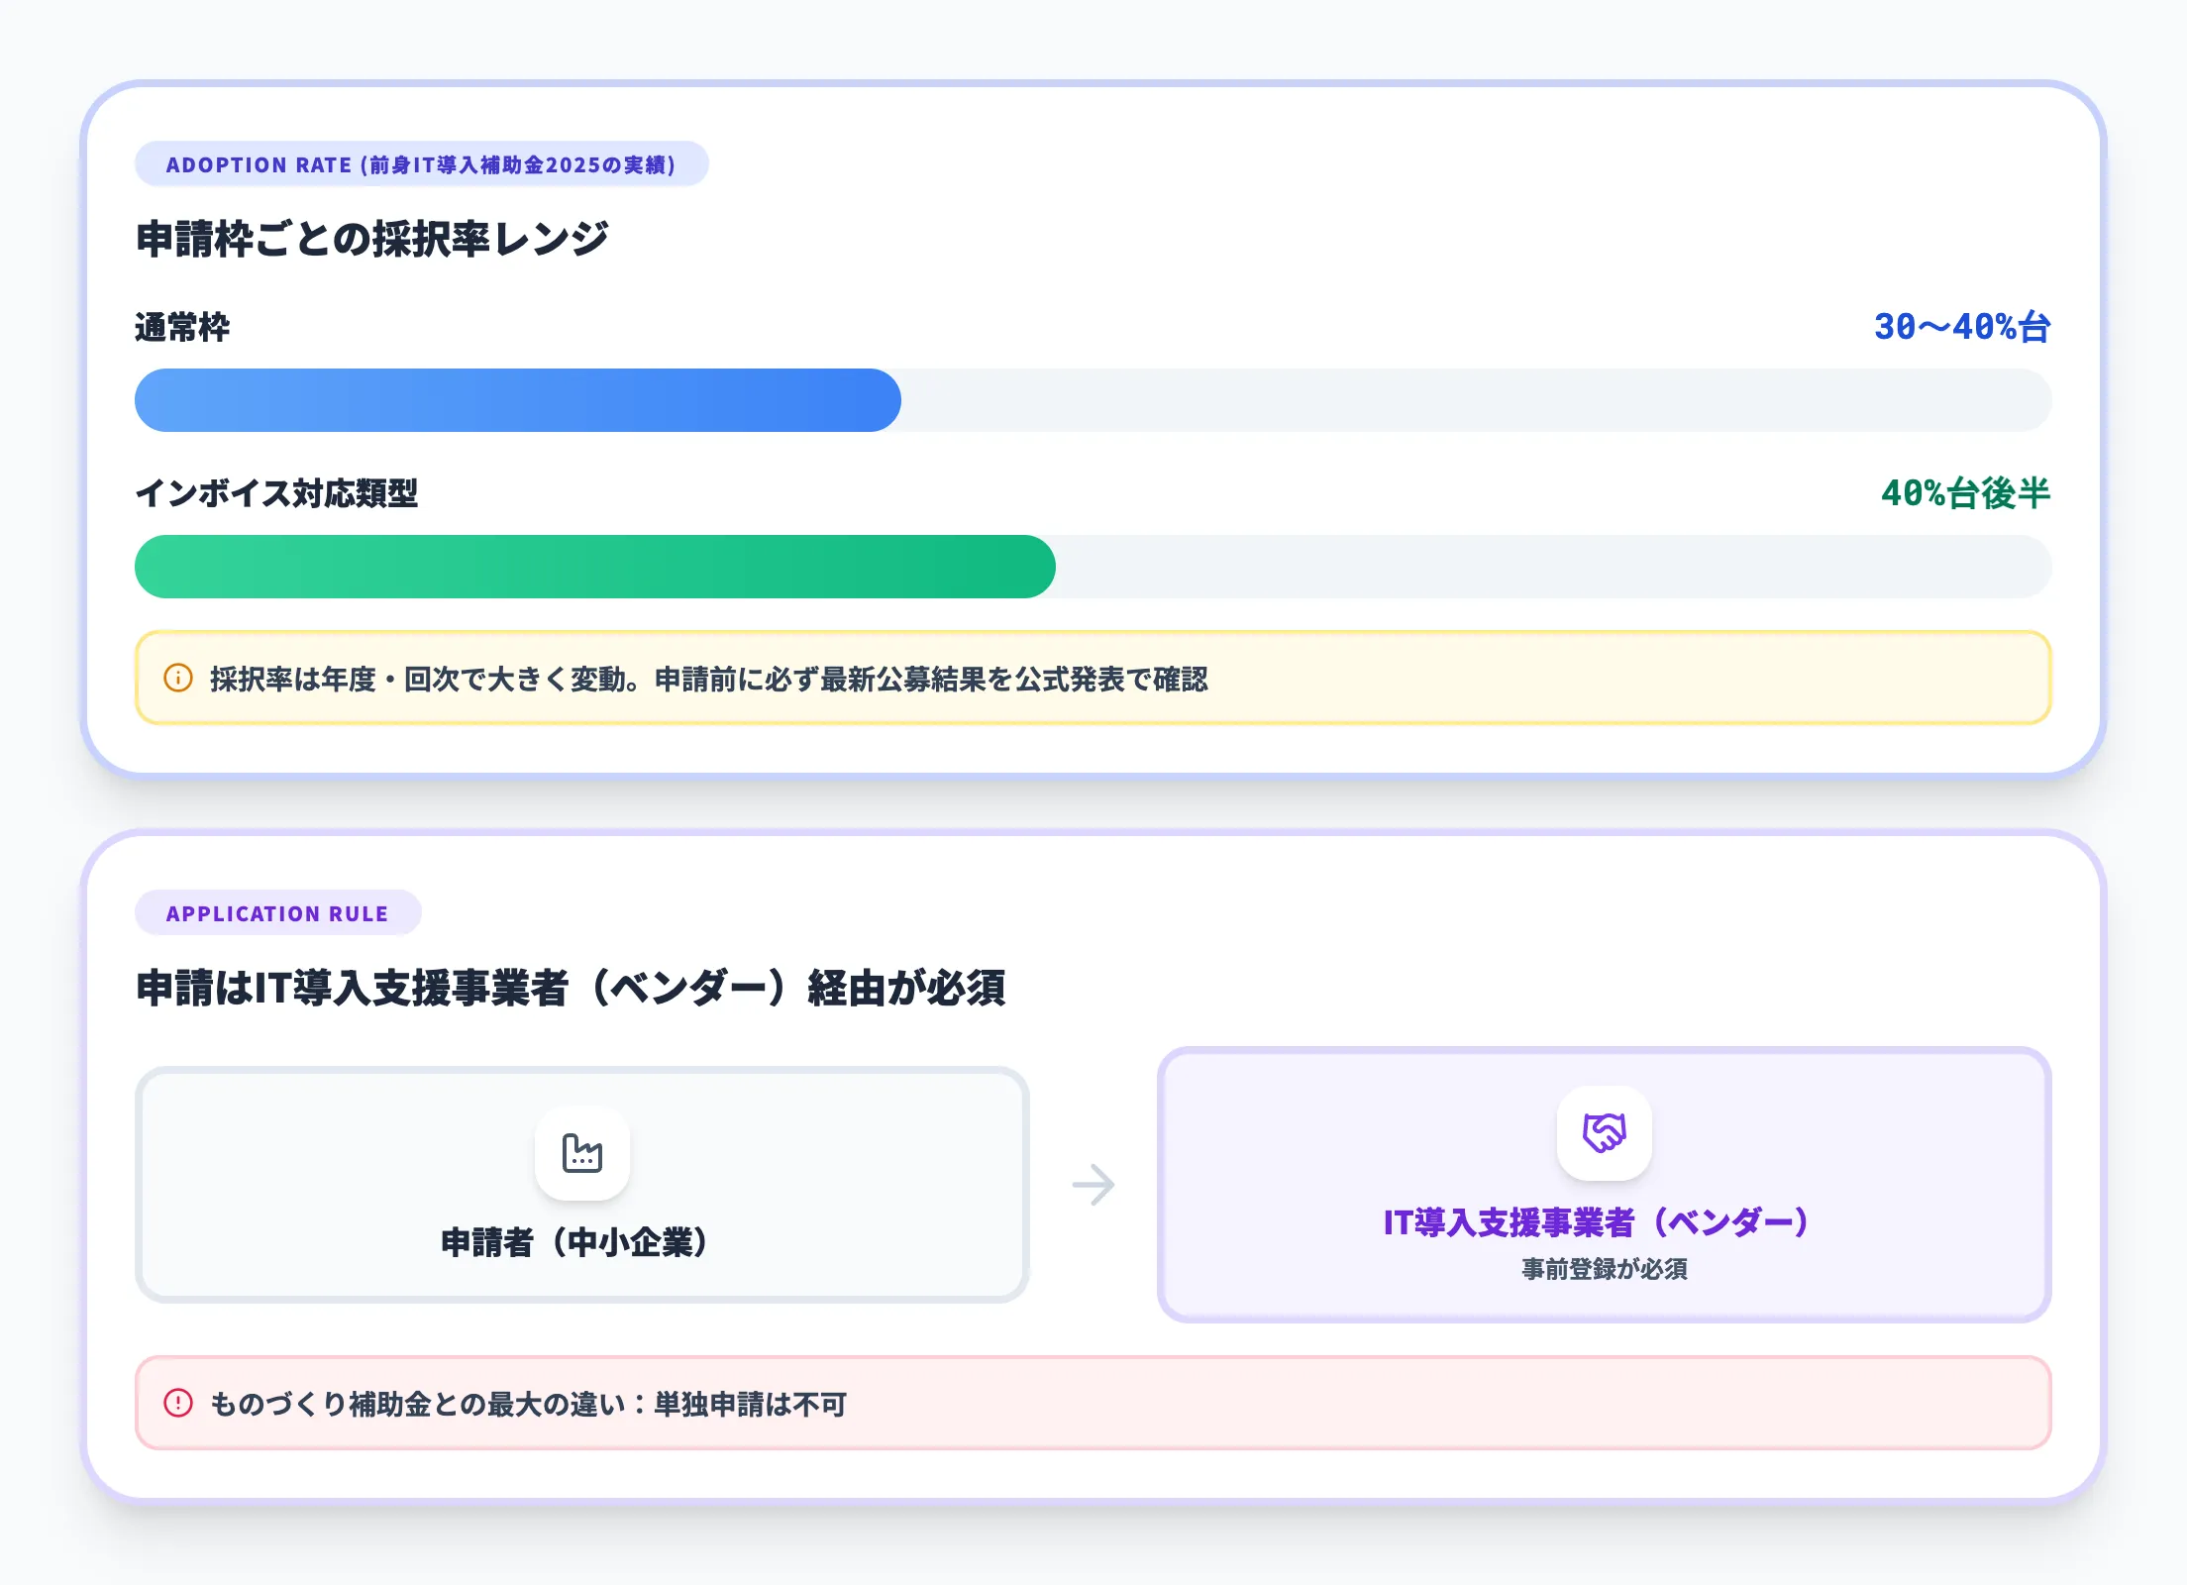The width and height of the screenshot is (2187, 1585).
Task: Click the APPLICATION RULE badge pill
Action: (x=278, y=913)
